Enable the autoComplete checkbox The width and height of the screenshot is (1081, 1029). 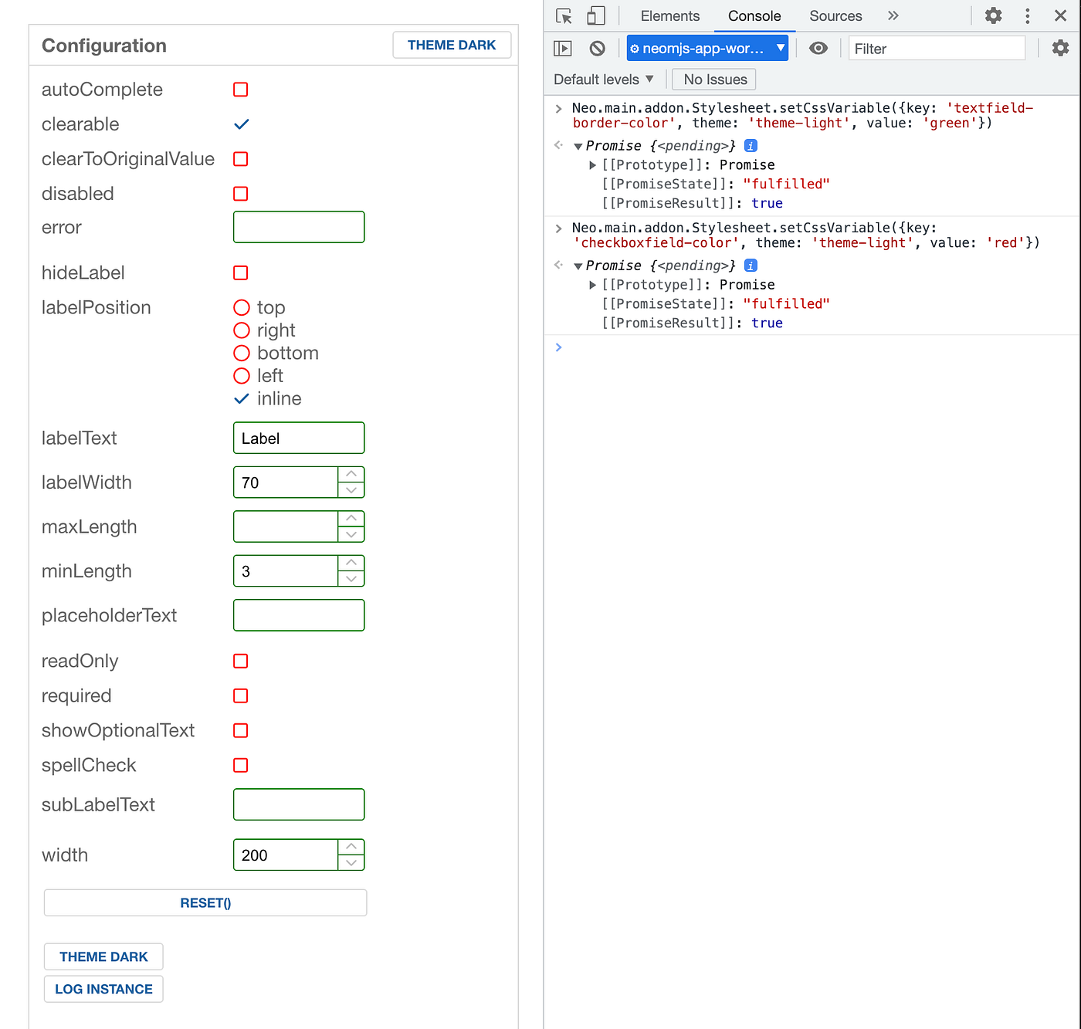pos(241,90)
